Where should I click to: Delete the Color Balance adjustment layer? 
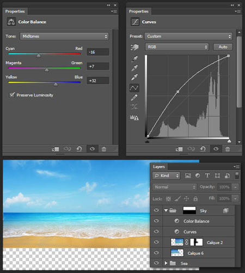coord(104,149)
